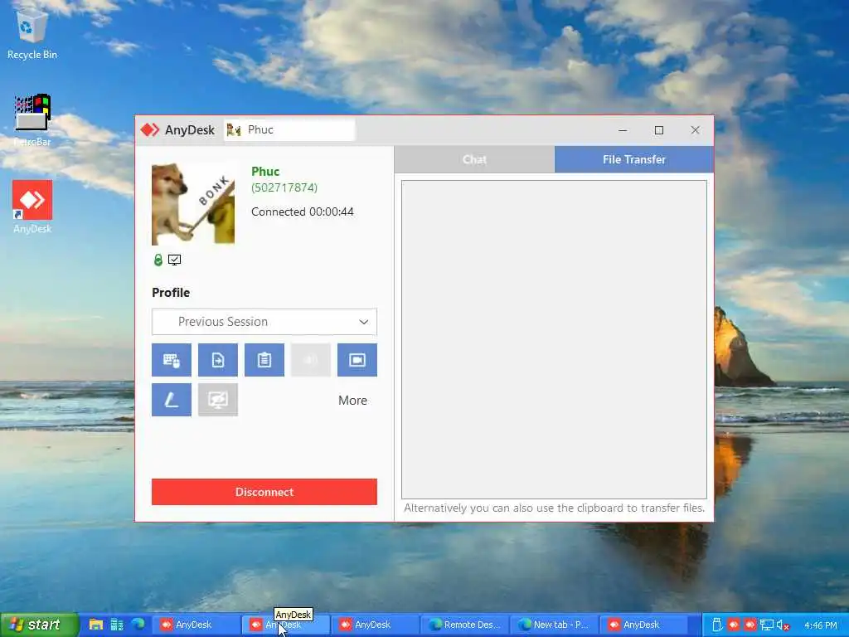Minimize the AnyDesk window
849x637 pixels.
[x=623, y=130]
